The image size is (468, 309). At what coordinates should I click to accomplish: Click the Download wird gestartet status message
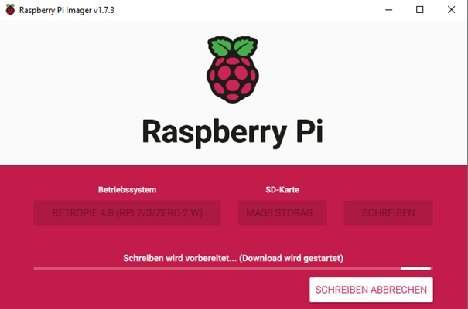pos(291,258)
